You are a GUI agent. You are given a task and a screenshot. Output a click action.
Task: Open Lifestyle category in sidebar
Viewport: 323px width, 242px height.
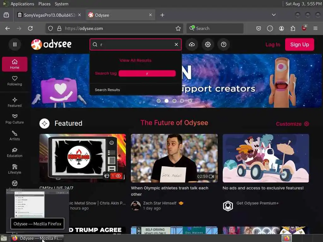point(15,169)
